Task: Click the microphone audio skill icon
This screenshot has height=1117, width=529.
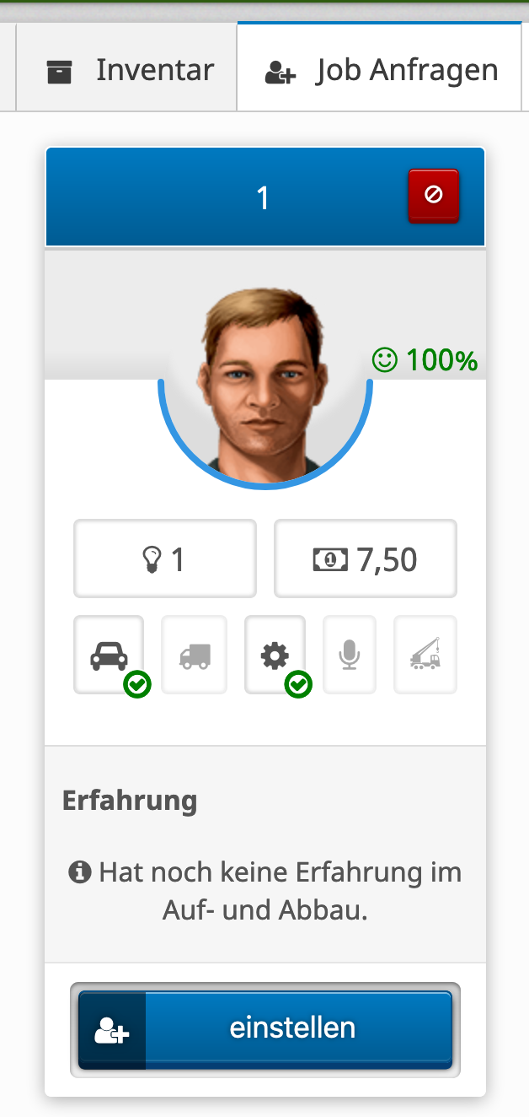Action: pos(350,655)
